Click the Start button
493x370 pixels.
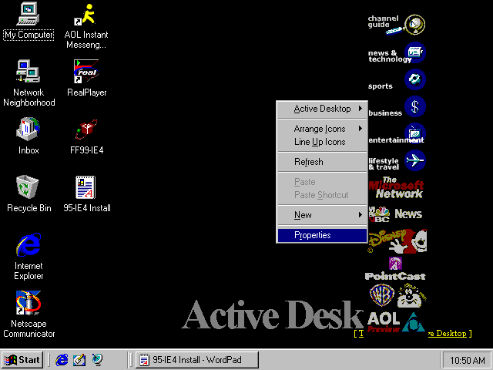click(x=22, y=360)
